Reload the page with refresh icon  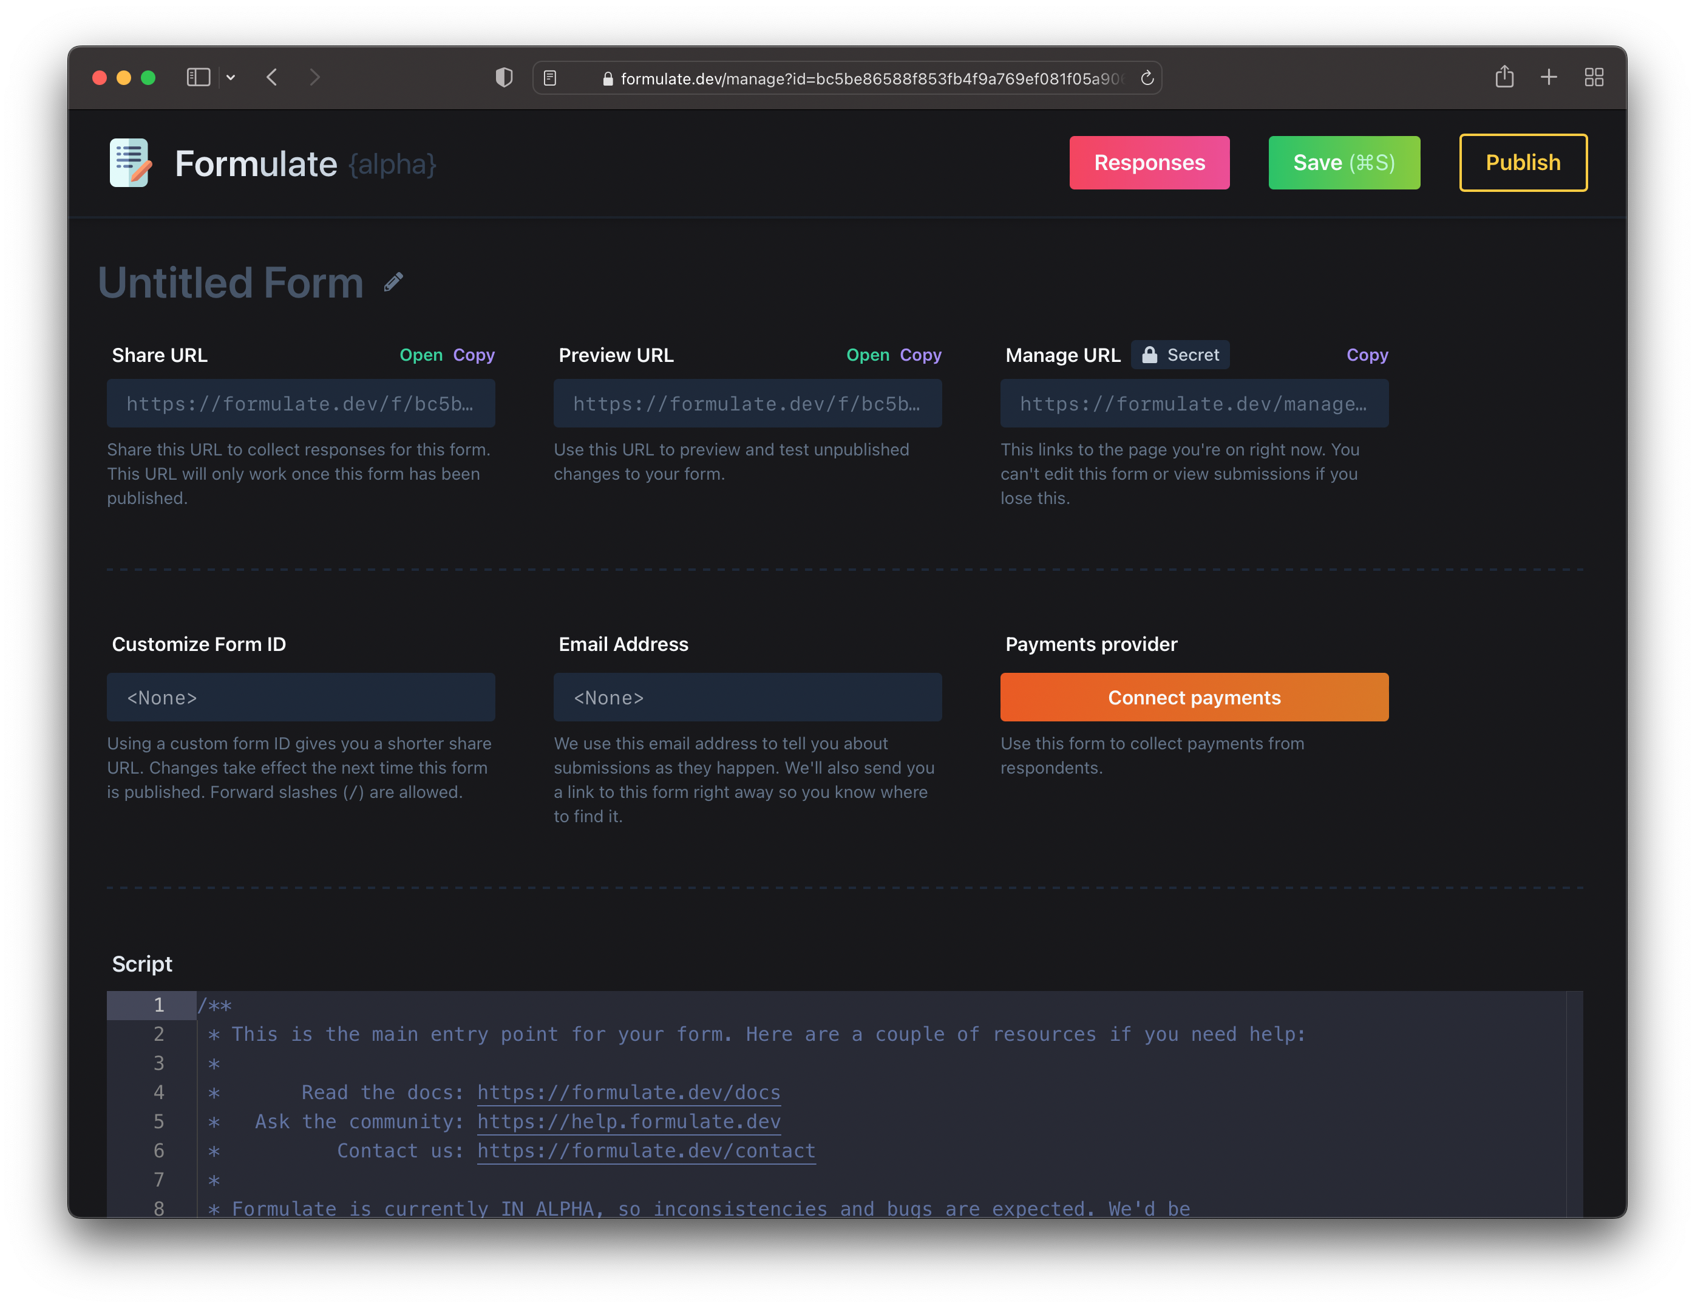(1147, 78)
